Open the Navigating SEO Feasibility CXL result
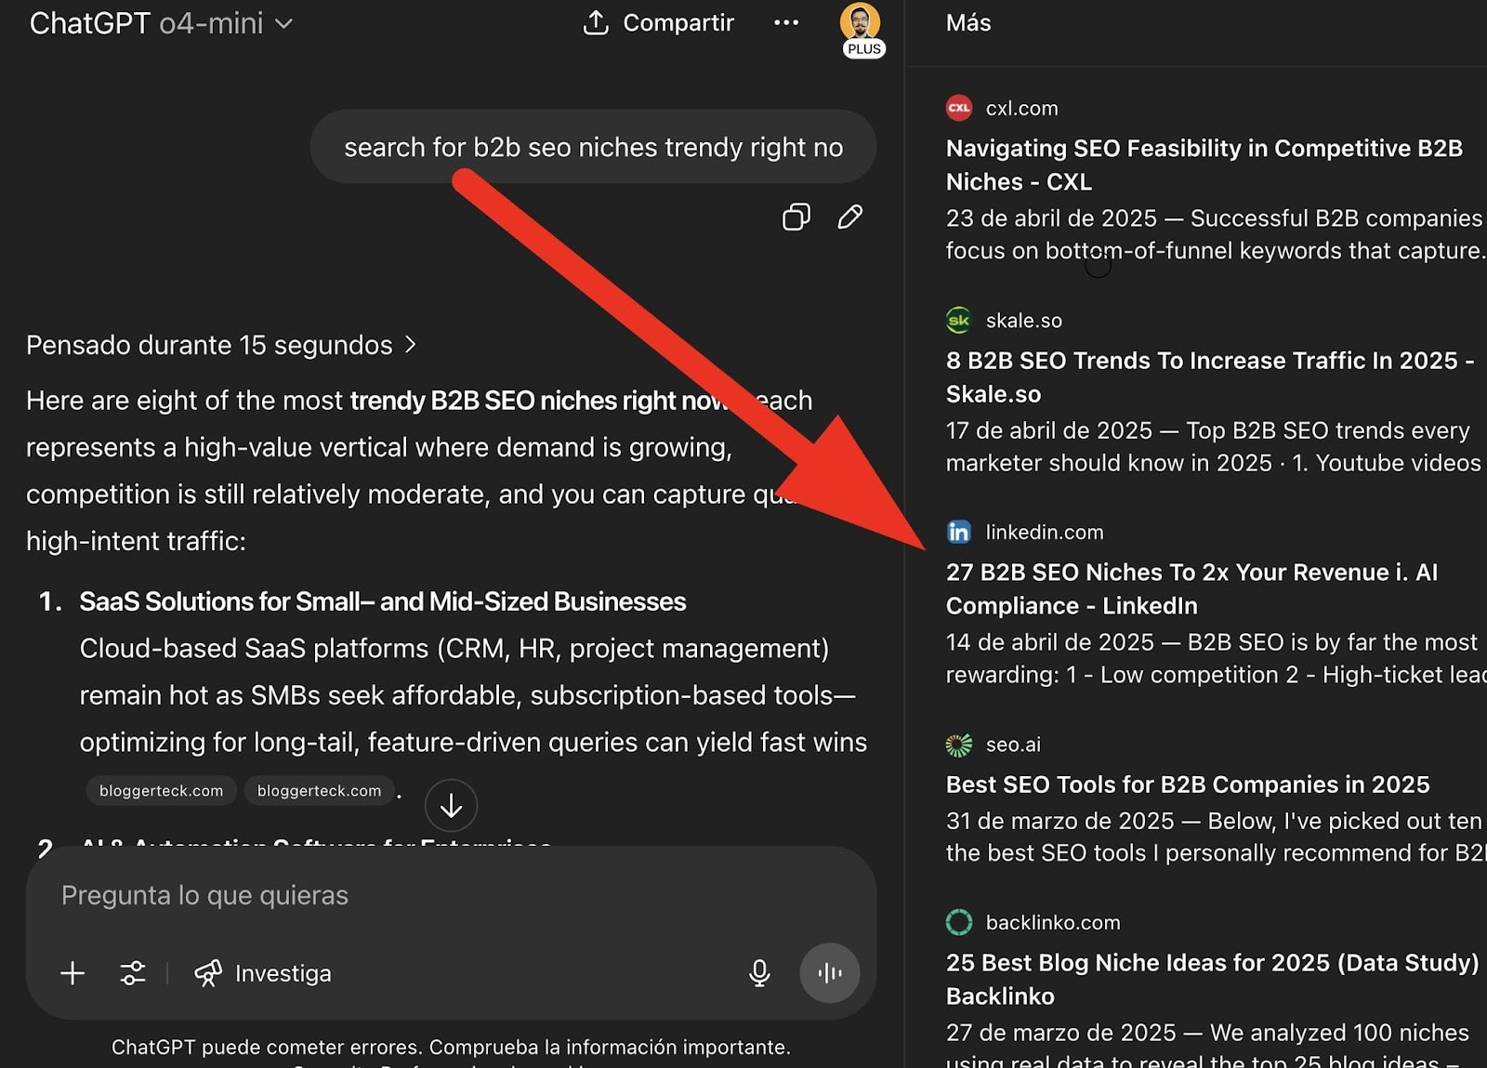This screenshot has height=1068, width=1487. (x=1204, y=165)
